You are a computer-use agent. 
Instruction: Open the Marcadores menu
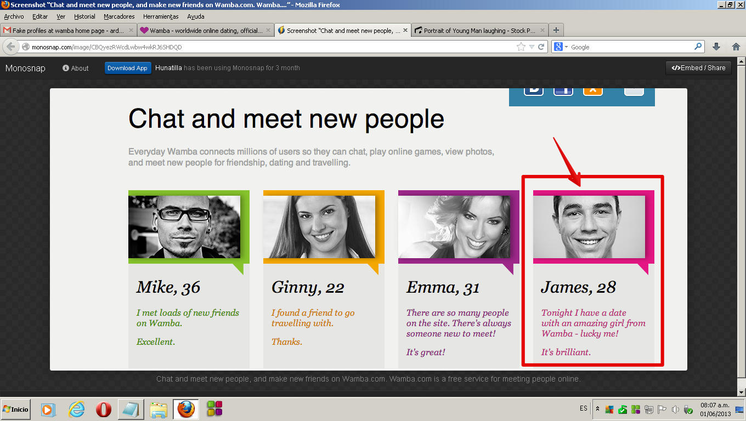pos(119,16)
